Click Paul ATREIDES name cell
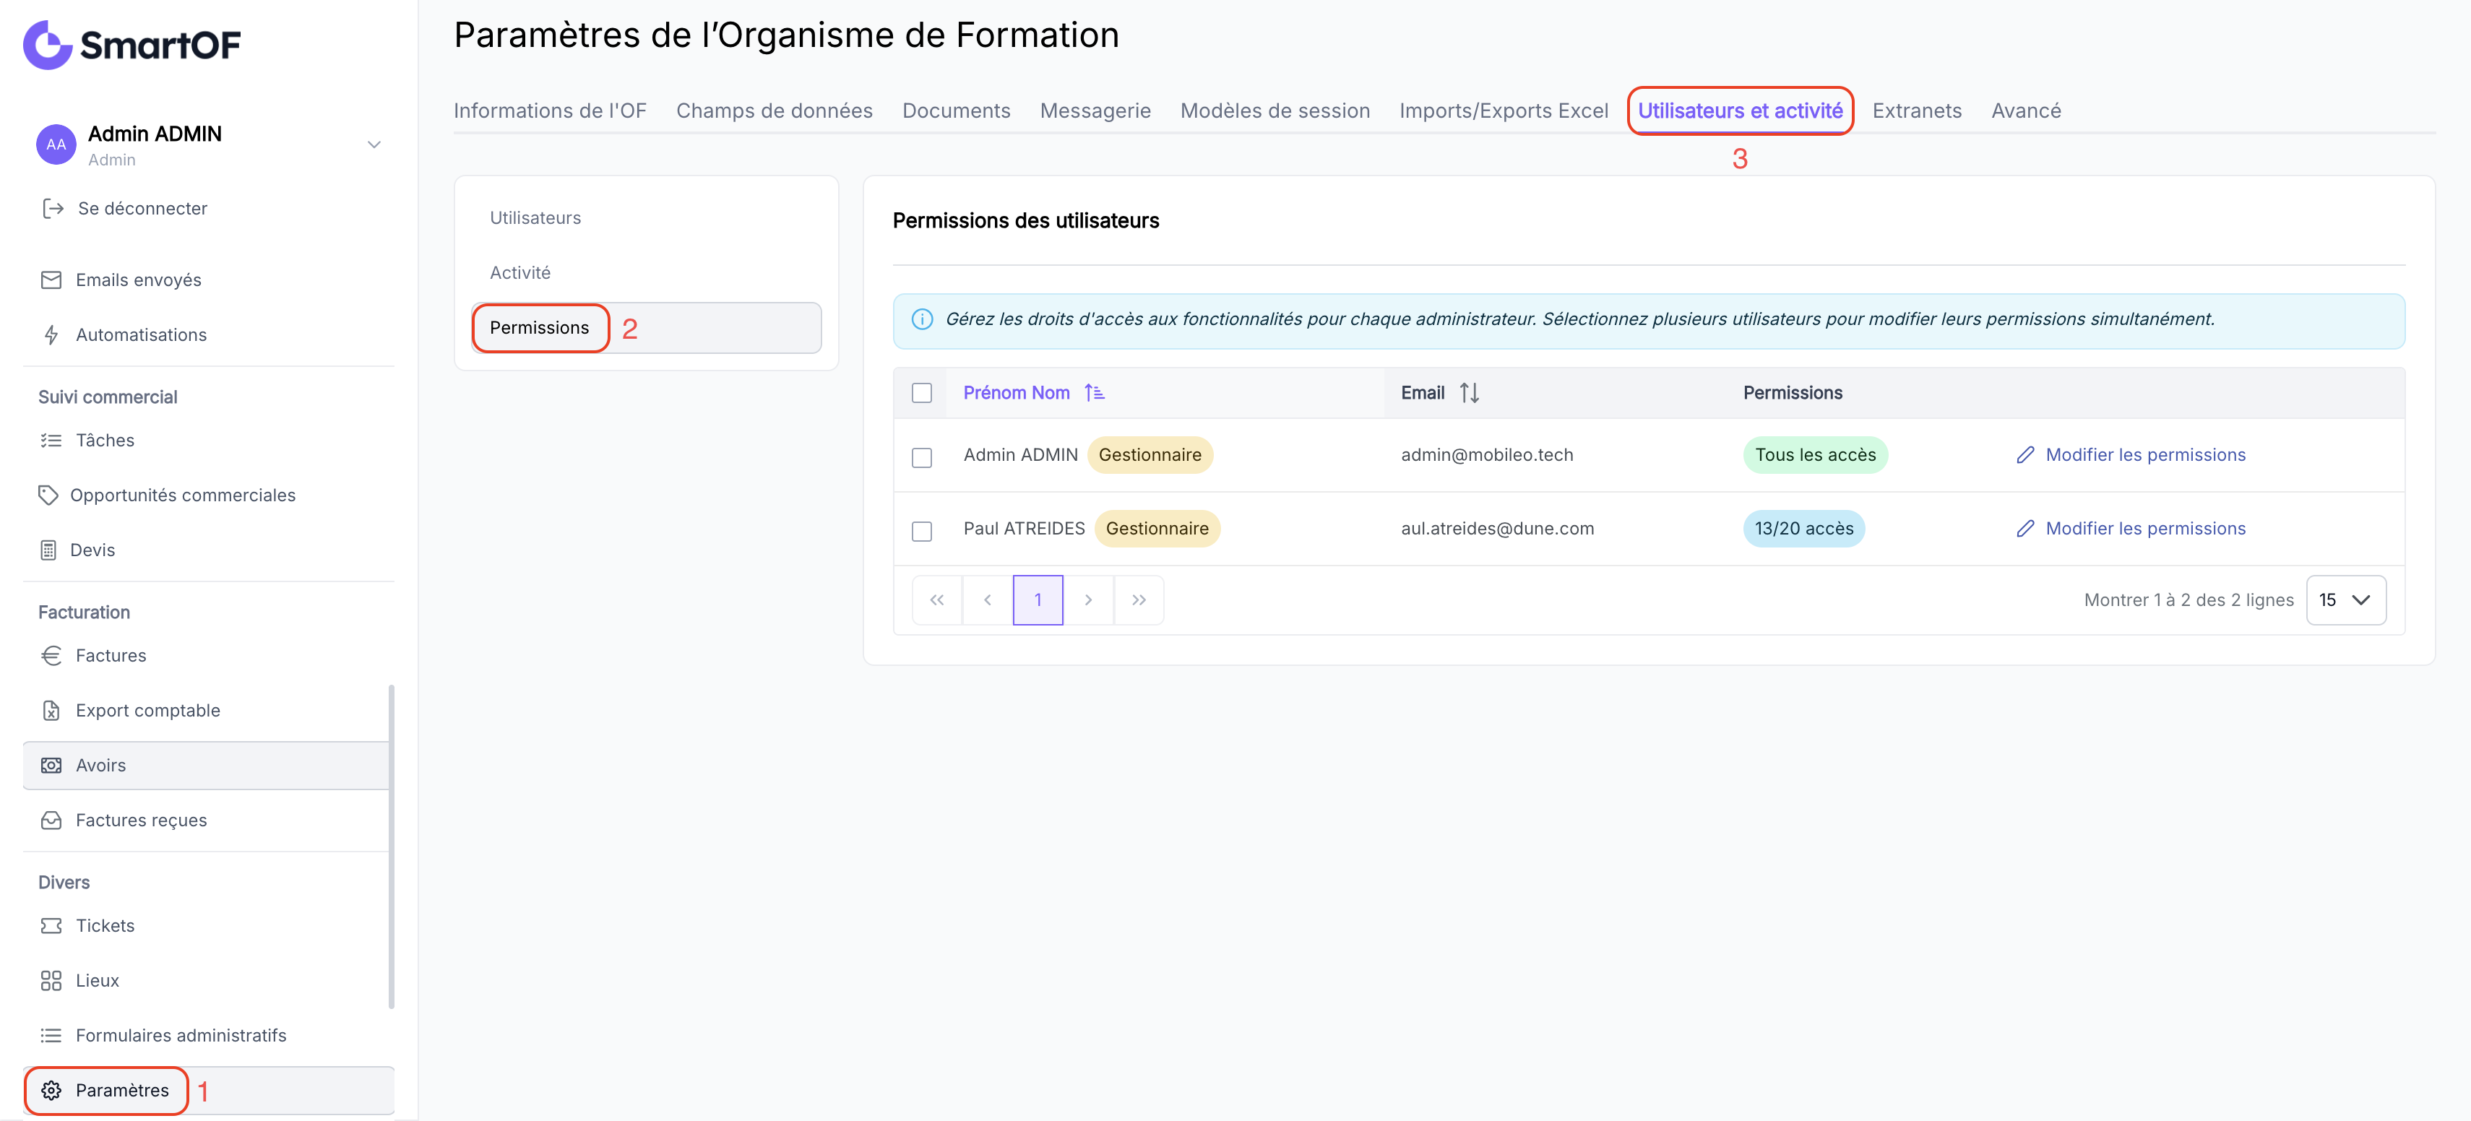 [1024, 529]
